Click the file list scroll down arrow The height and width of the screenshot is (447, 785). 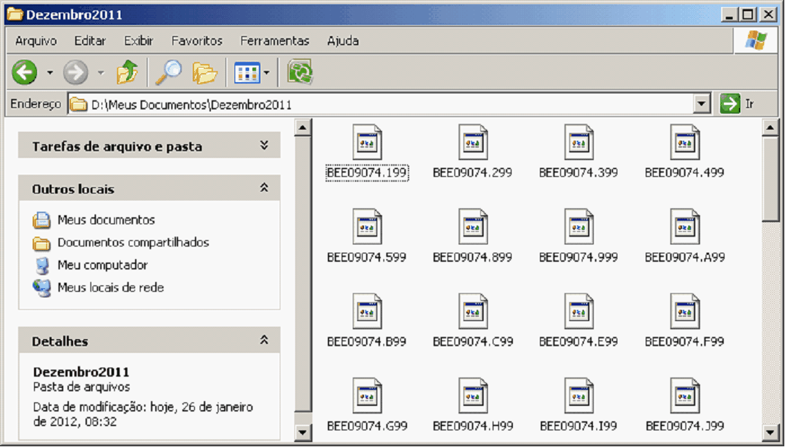(770, 432)
